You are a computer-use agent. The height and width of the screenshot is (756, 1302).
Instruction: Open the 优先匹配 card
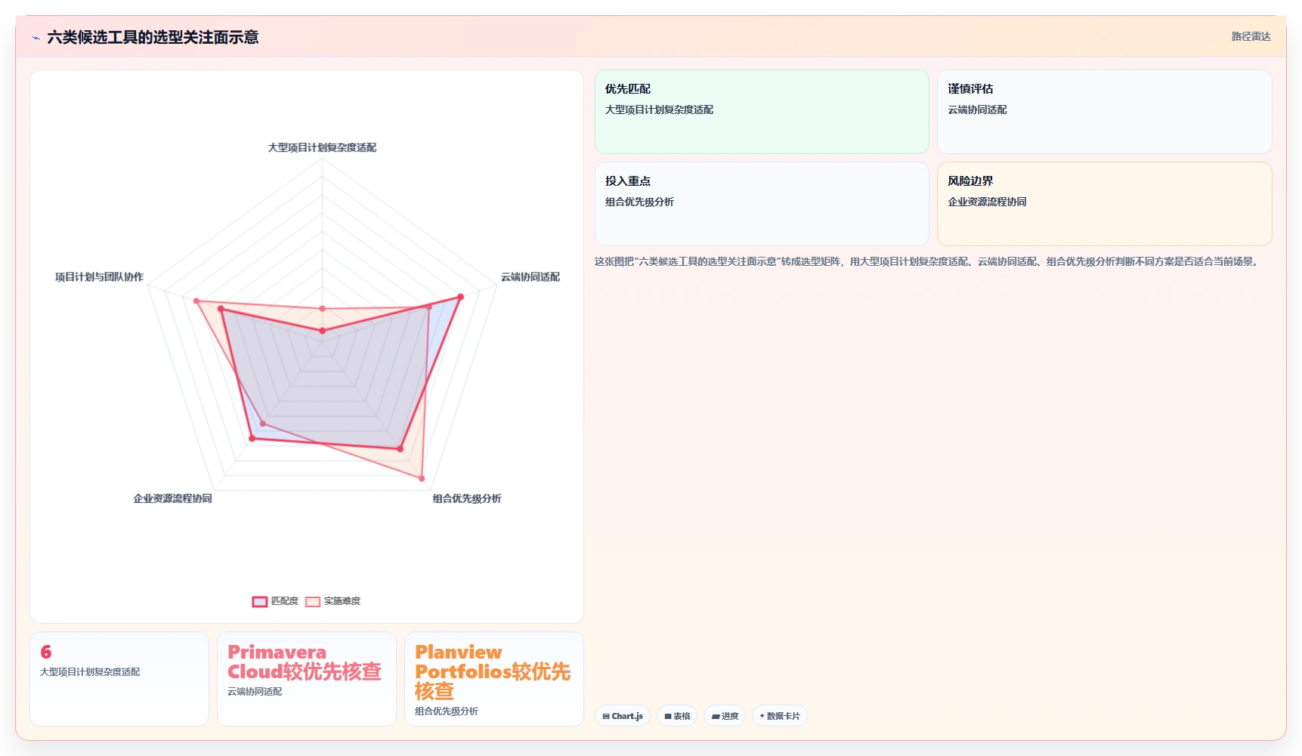[x=762, y=112]
